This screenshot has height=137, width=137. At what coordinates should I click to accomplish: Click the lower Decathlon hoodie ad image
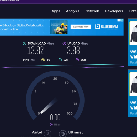point(133,84)
